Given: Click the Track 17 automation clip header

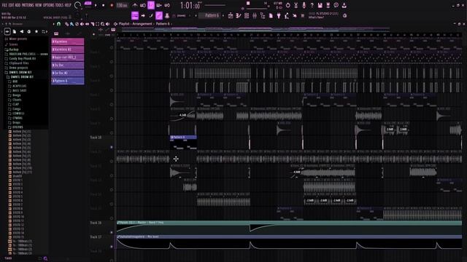Looking at the screenshot, I should 289,237.
